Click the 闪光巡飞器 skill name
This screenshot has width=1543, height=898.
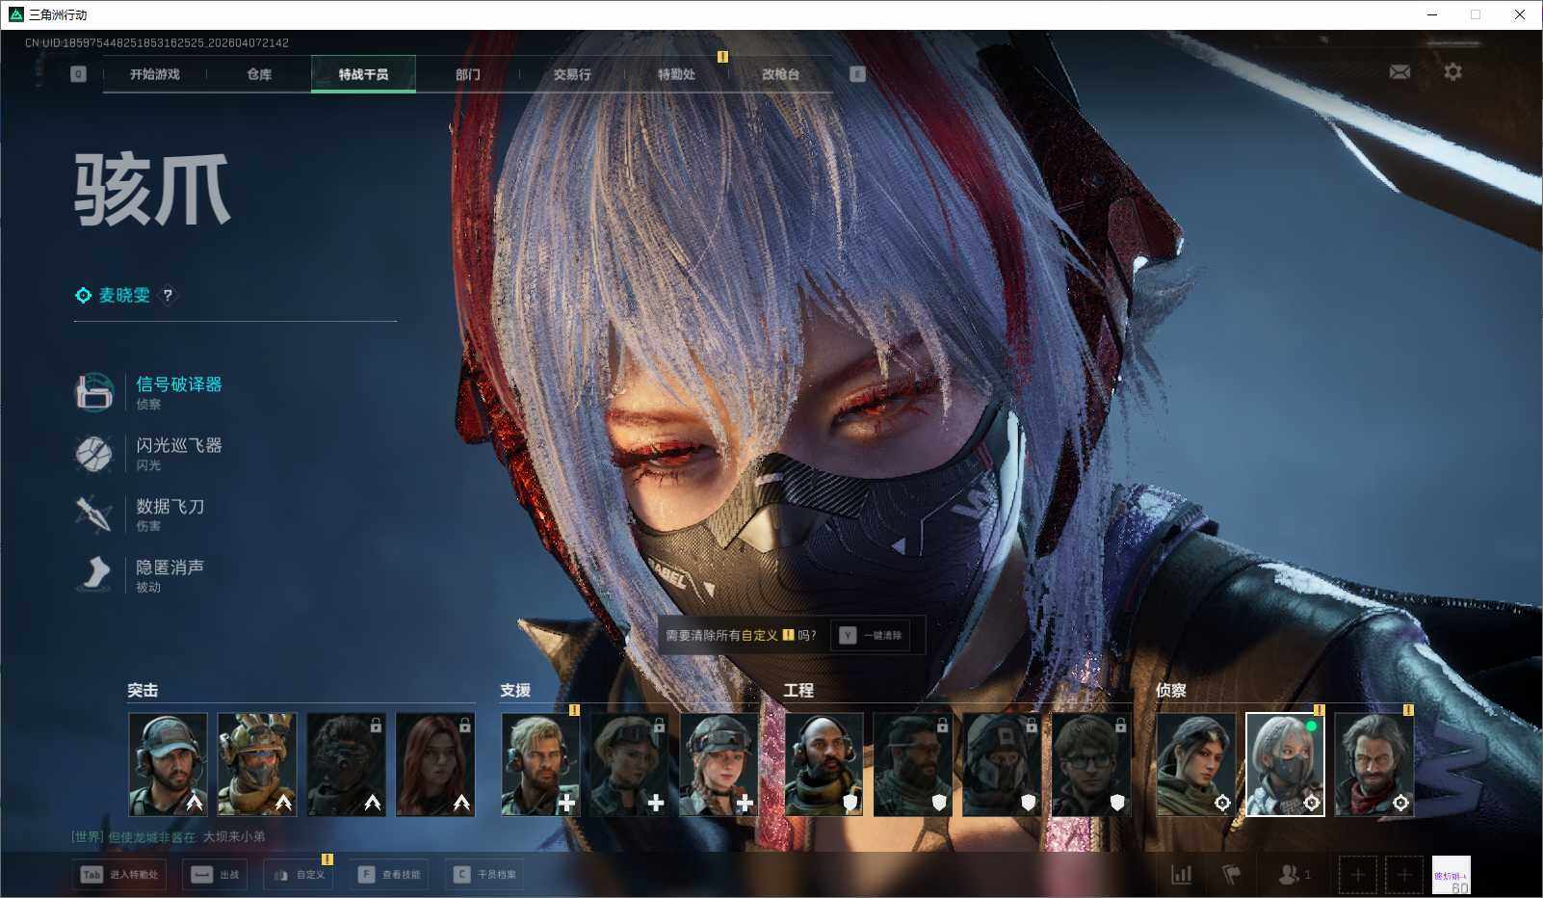[179, 445]
